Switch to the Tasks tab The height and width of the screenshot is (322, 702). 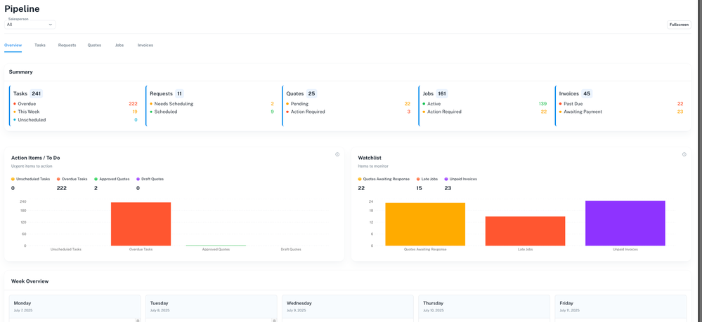(x=40, y=45)
